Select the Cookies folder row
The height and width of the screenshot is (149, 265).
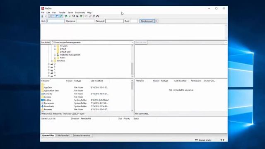tap(86, 97)
